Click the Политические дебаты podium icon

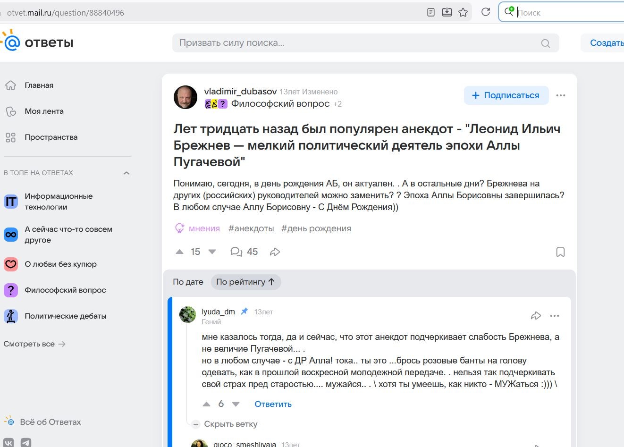pyautogui.click(x=11, y=316)
